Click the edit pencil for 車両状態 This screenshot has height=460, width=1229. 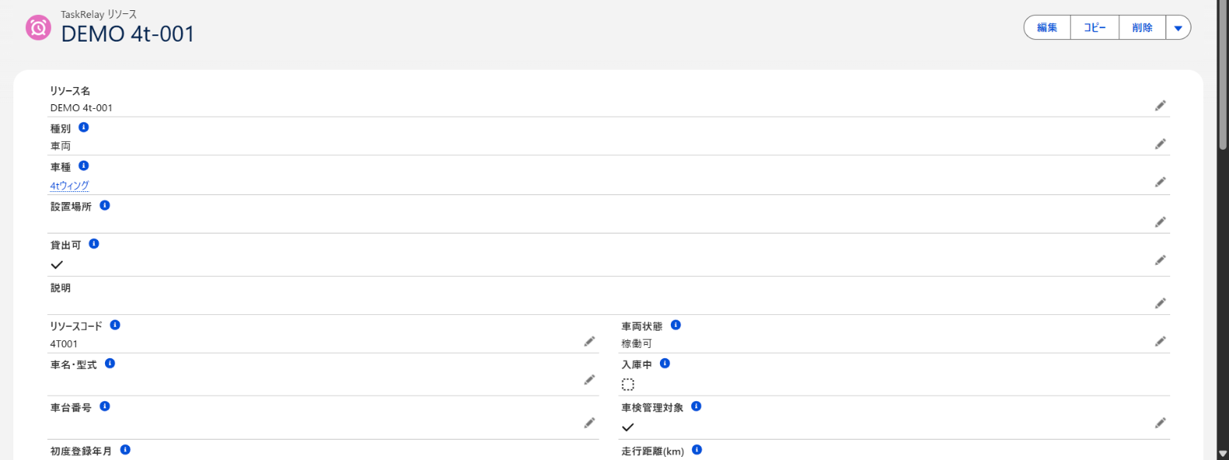(x=1160, y=342)
